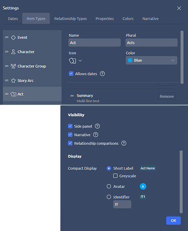Enable the Greyscale checkbox
The image size is (188, 231).
coord(115,176)
